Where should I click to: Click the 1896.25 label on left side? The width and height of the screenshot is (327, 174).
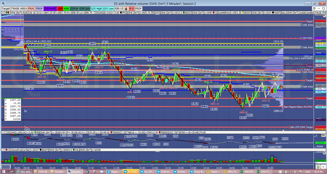29,89
